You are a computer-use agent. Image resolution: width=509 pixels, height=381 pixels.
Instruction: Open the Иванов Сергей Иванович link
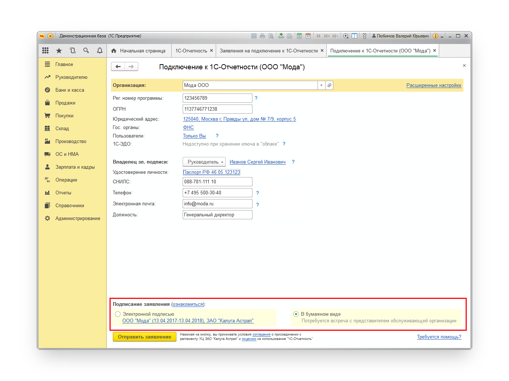258,162
